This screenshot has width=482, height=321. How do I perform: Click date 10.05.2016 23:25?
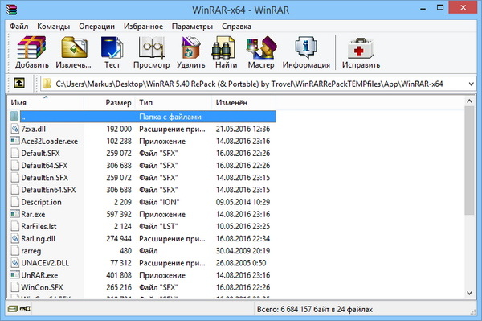(243, 226)
